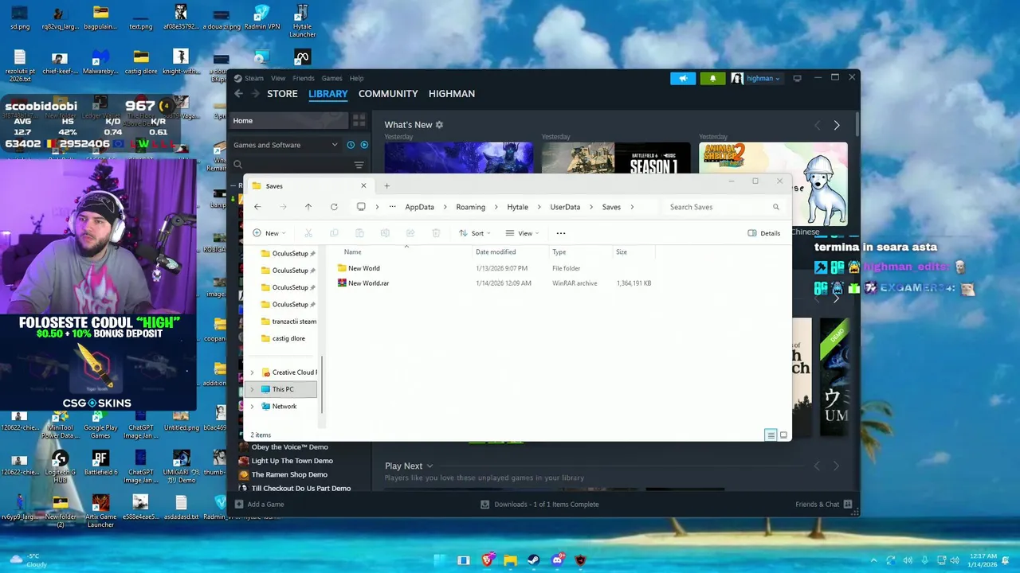Open the Help menu in Steam
Image resolution: width=1020 pixels, height=573 pixels.
357,78
